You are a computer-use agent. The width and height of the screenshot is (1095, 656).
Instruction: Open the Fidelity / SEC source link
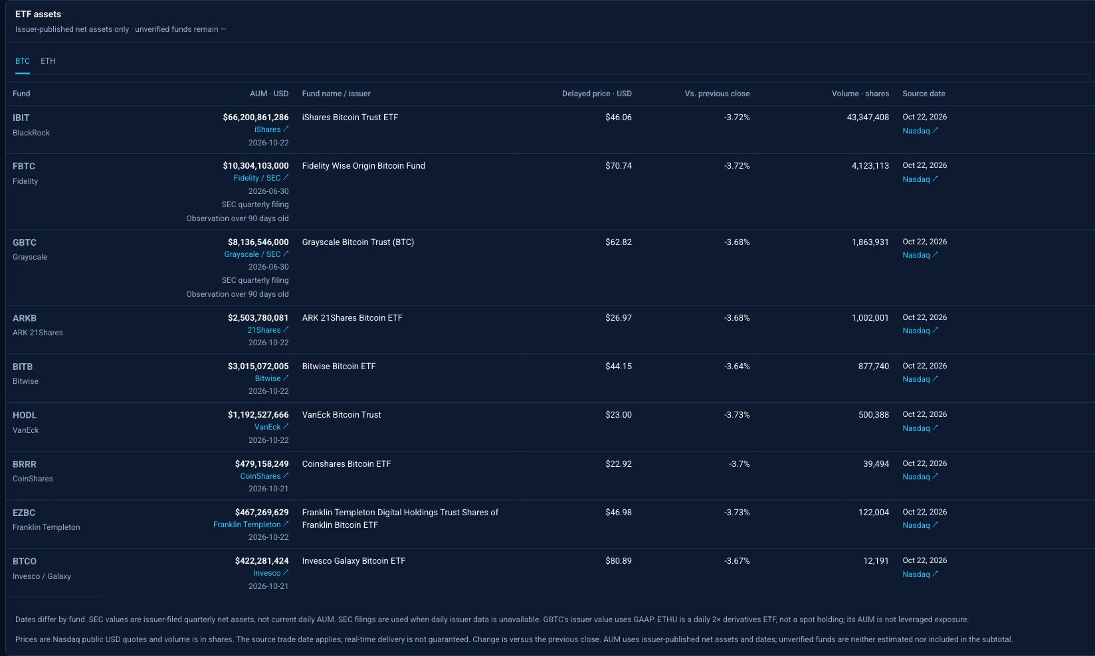click(x=261, y=178)
